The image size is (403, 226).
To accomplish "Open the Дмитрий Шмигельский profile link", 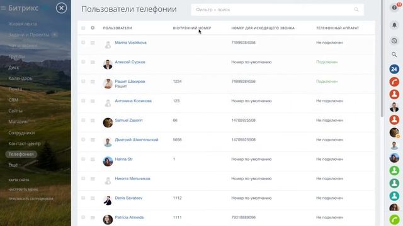I will [137, 139].
